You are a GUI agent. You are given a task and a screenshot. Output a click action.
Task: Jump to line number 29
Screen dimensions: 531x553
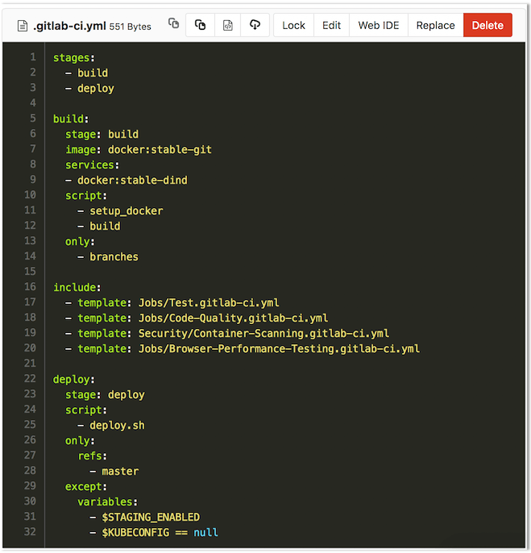tap(30, 485)
